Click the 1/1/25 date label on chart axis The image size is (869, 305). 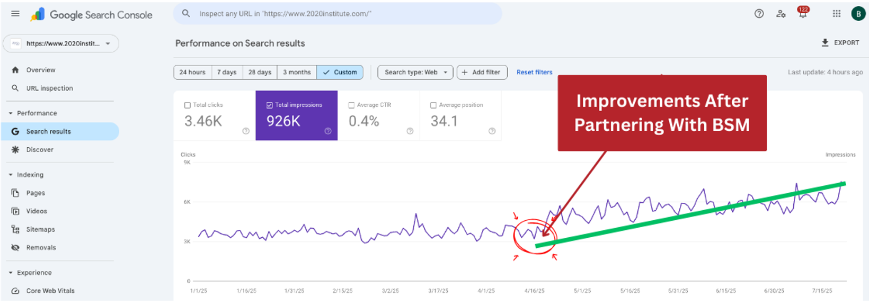(x=199, y=291)
